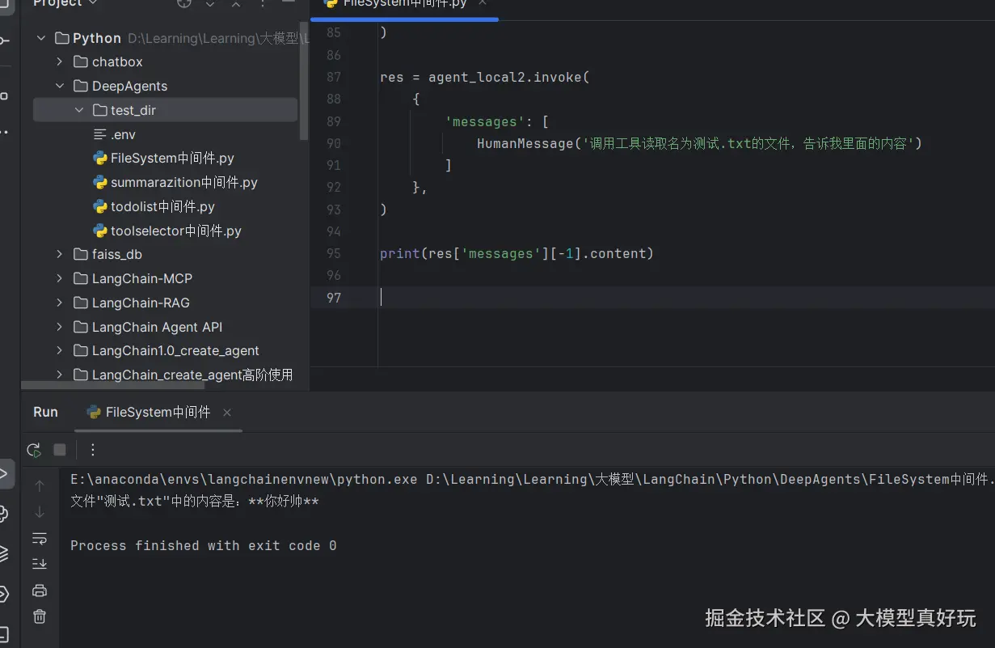Click 'messages': [ on line 89

(497, 122)
